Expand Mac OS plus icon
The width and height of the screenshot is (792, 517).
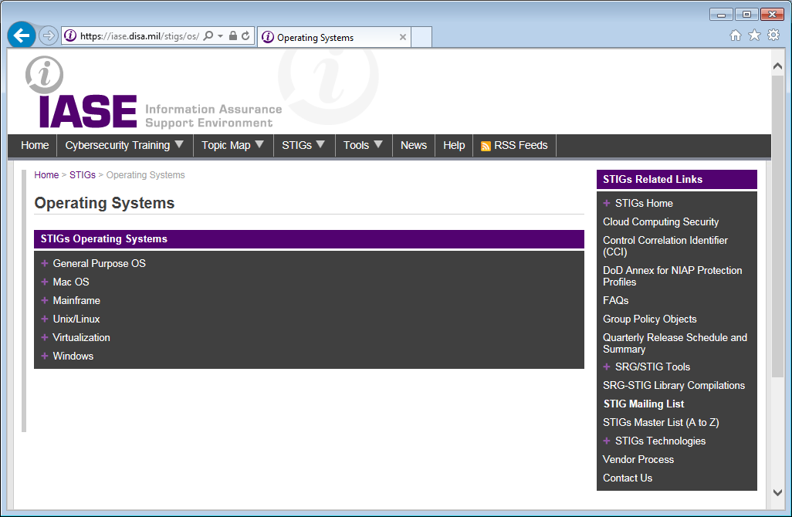point(45,282)
